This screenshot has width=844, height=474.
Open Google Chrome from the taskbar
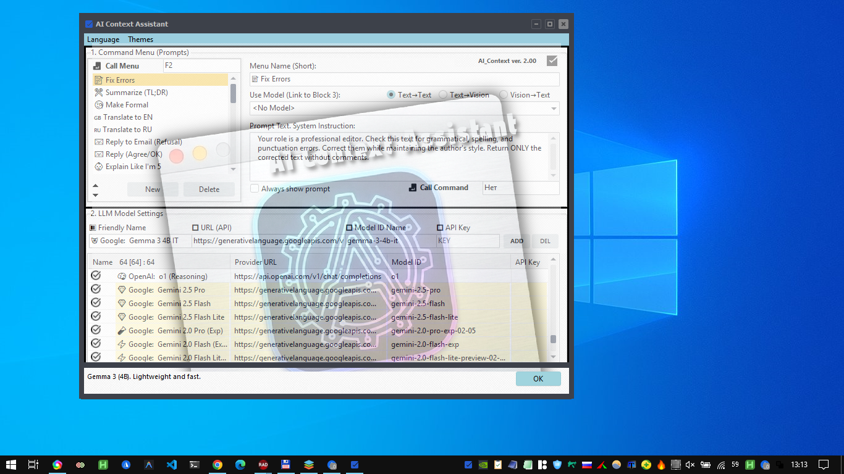tap(217, 465)
